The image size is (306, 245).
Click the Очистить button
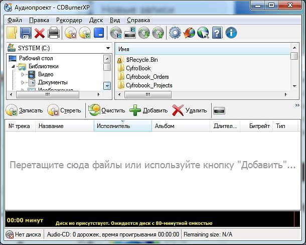(x=107, y=110)
